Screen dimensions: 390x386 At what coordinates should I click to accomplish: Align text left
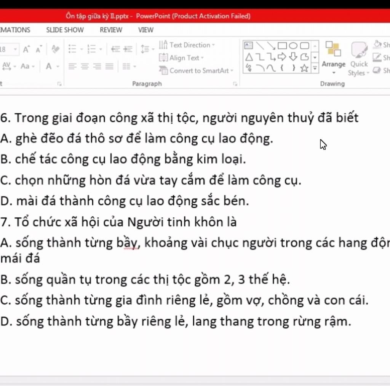point(72,66)
